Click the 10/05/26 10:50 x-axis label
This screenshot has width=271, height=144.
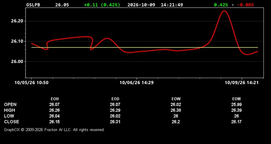32,83
